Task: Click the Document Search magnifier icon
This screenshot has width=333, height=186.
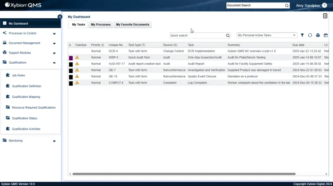Action: (x=287, y=6)
